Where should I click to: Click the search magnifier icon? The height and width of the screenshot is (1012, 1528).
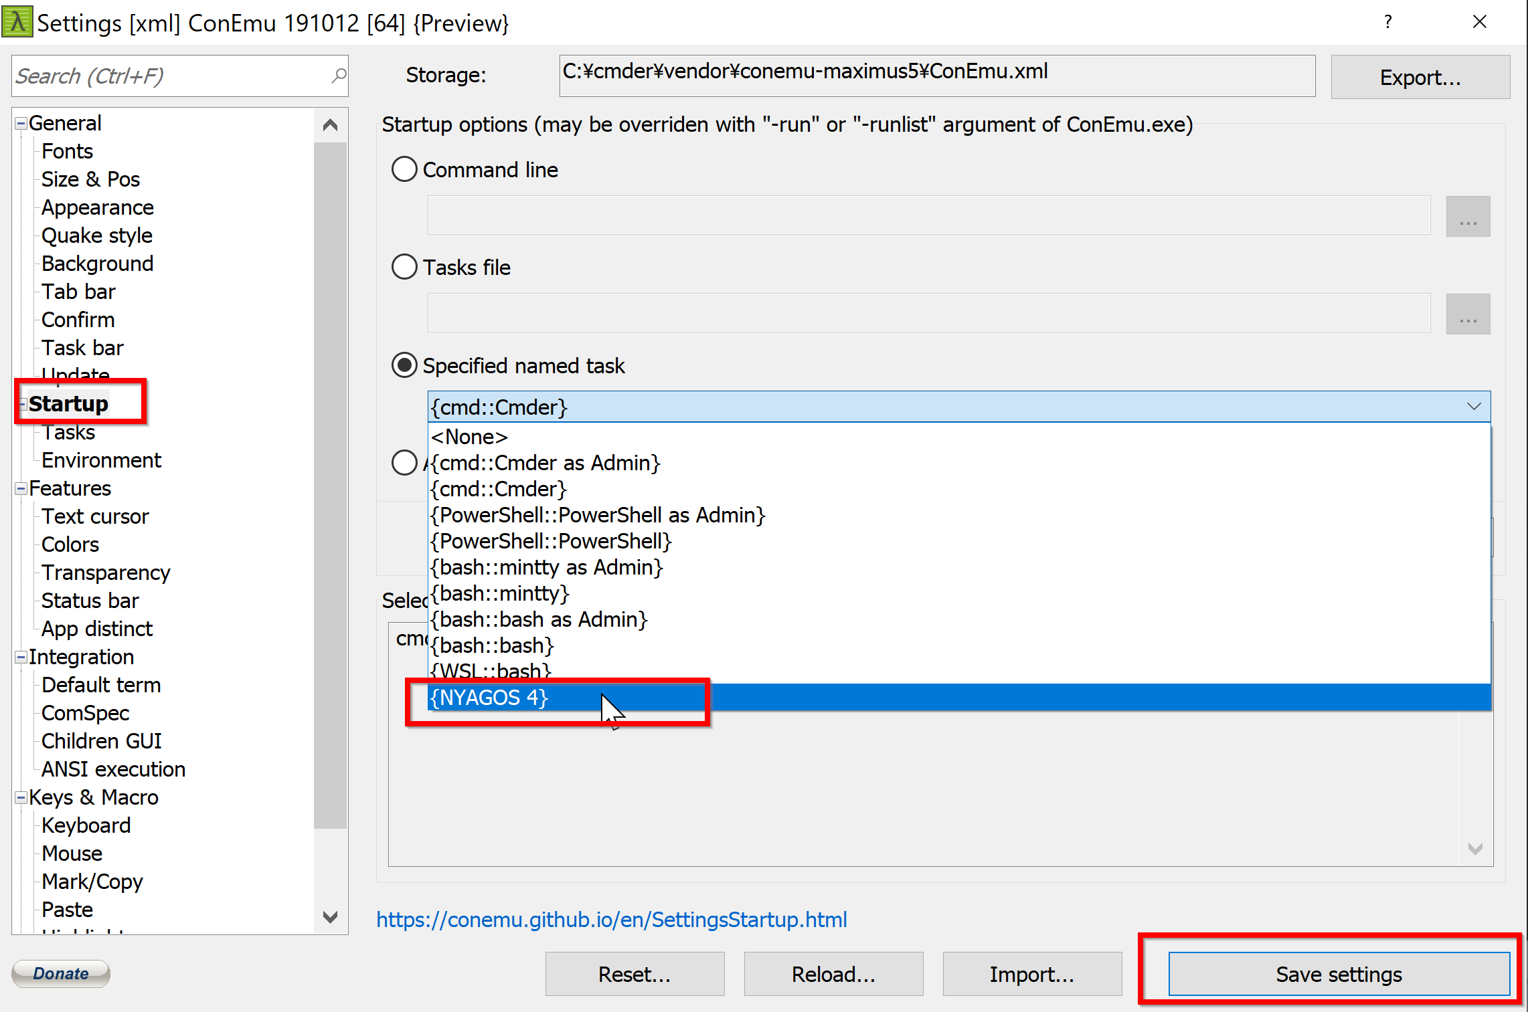pyautogui.click(x=339, y=76)
